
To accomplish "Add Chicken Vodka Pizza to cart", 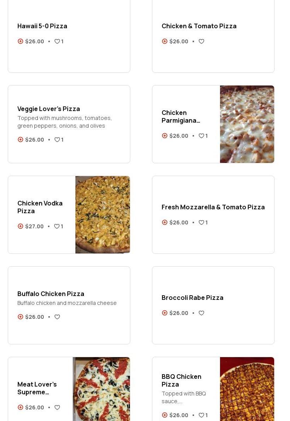I will pyautogui.click(x=20, y=226).
